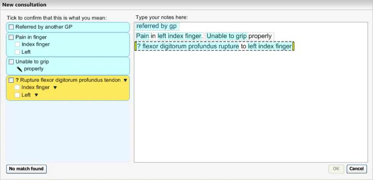373x180 pixels.
Task: Check 'Index finger' under Pain in finger
Action: pyautogui.click(x=17, y=44)
